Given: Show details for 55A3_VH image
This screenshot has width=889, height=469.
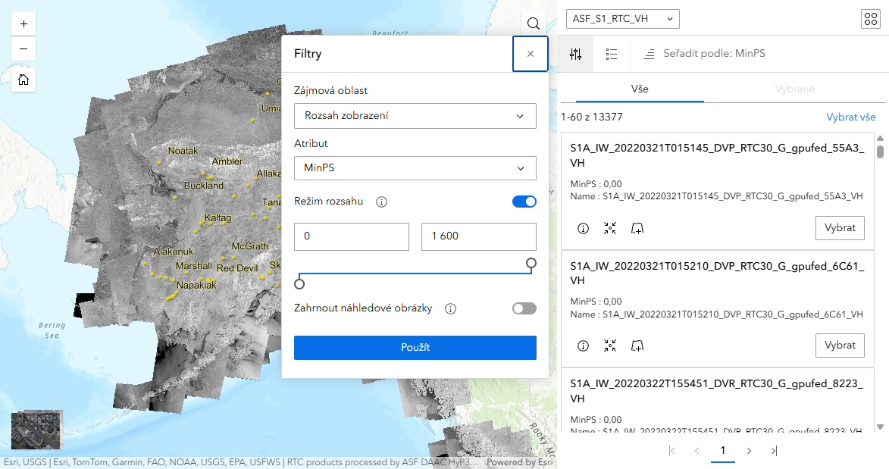Looking at the screenshot, I should (583, 229).
